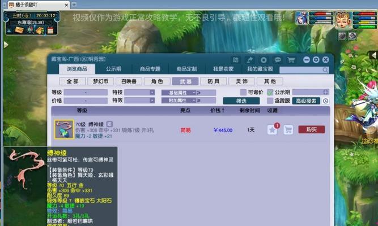Favorite the 缚神绫 item with star icon
378x226 pixels.
(x=272, y=130)
